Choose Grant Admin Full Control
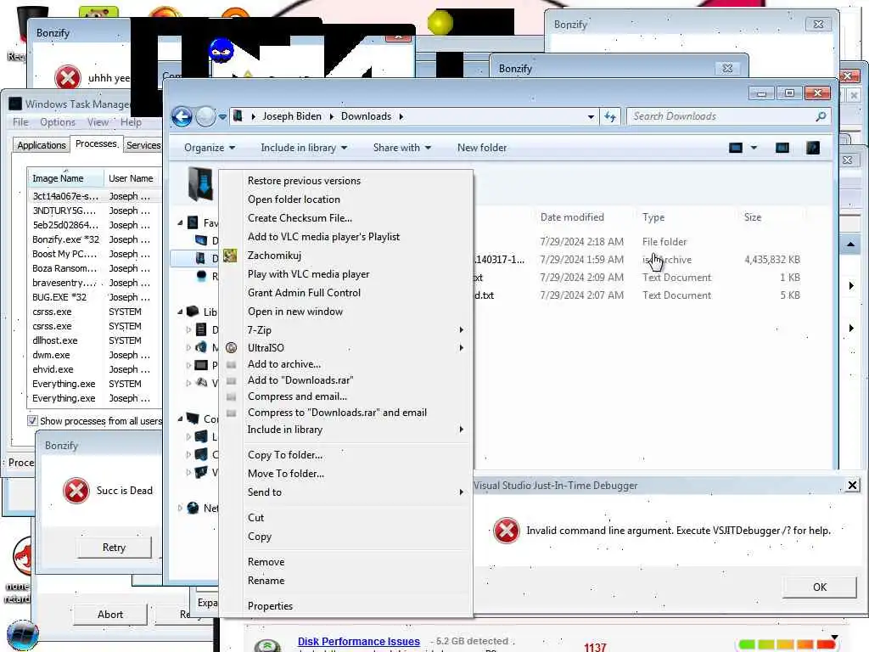 point(304,293)
